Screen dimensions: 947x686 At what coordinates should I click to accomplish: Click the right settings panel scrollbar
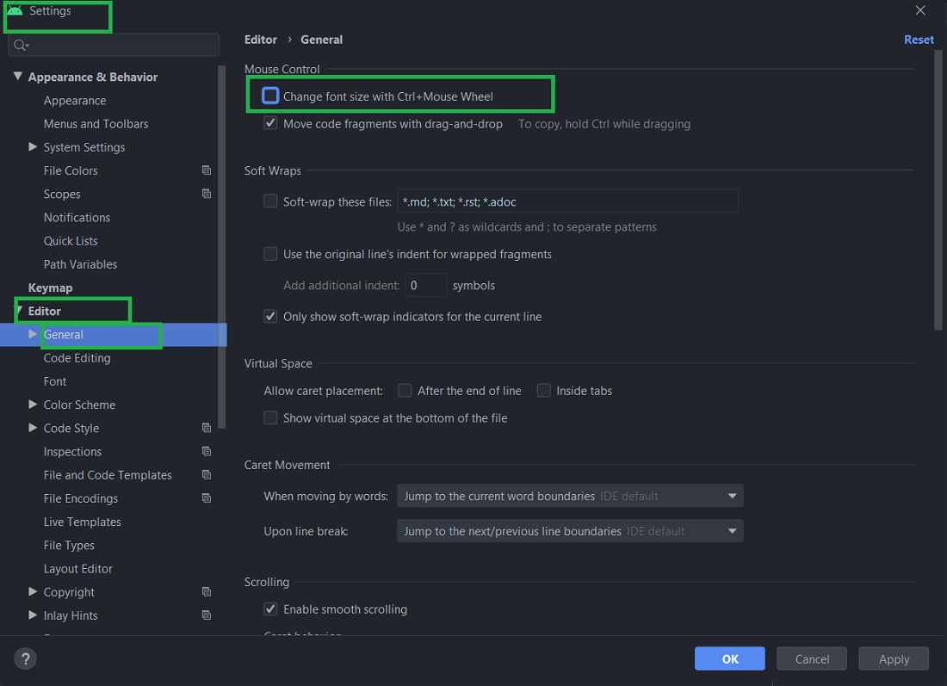click(x=938, y=189)
